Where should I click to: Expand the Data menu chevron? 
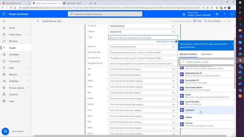click(x=29, y=68)
